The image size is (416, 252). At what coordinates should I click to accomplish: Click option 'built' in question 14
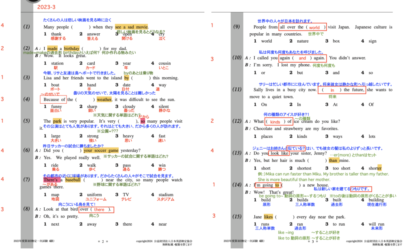point(337,200)
